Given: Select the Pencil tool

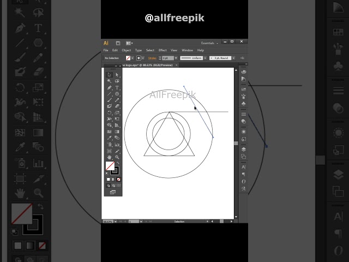Looking at the screenshot, I should coord(117,100).
